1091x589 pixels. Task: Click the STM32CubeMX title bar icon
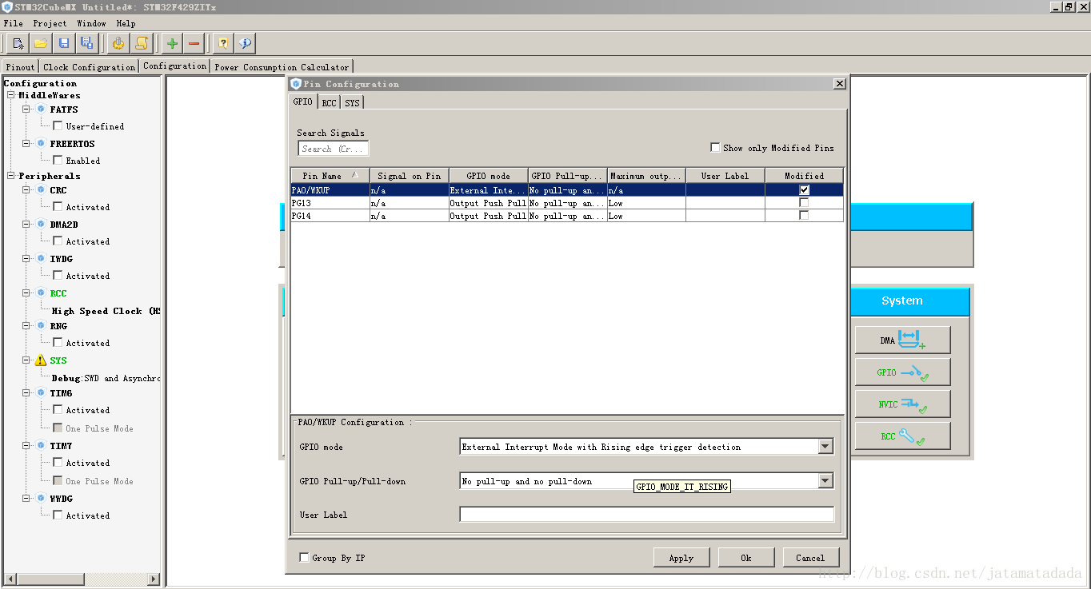(7, 6)
